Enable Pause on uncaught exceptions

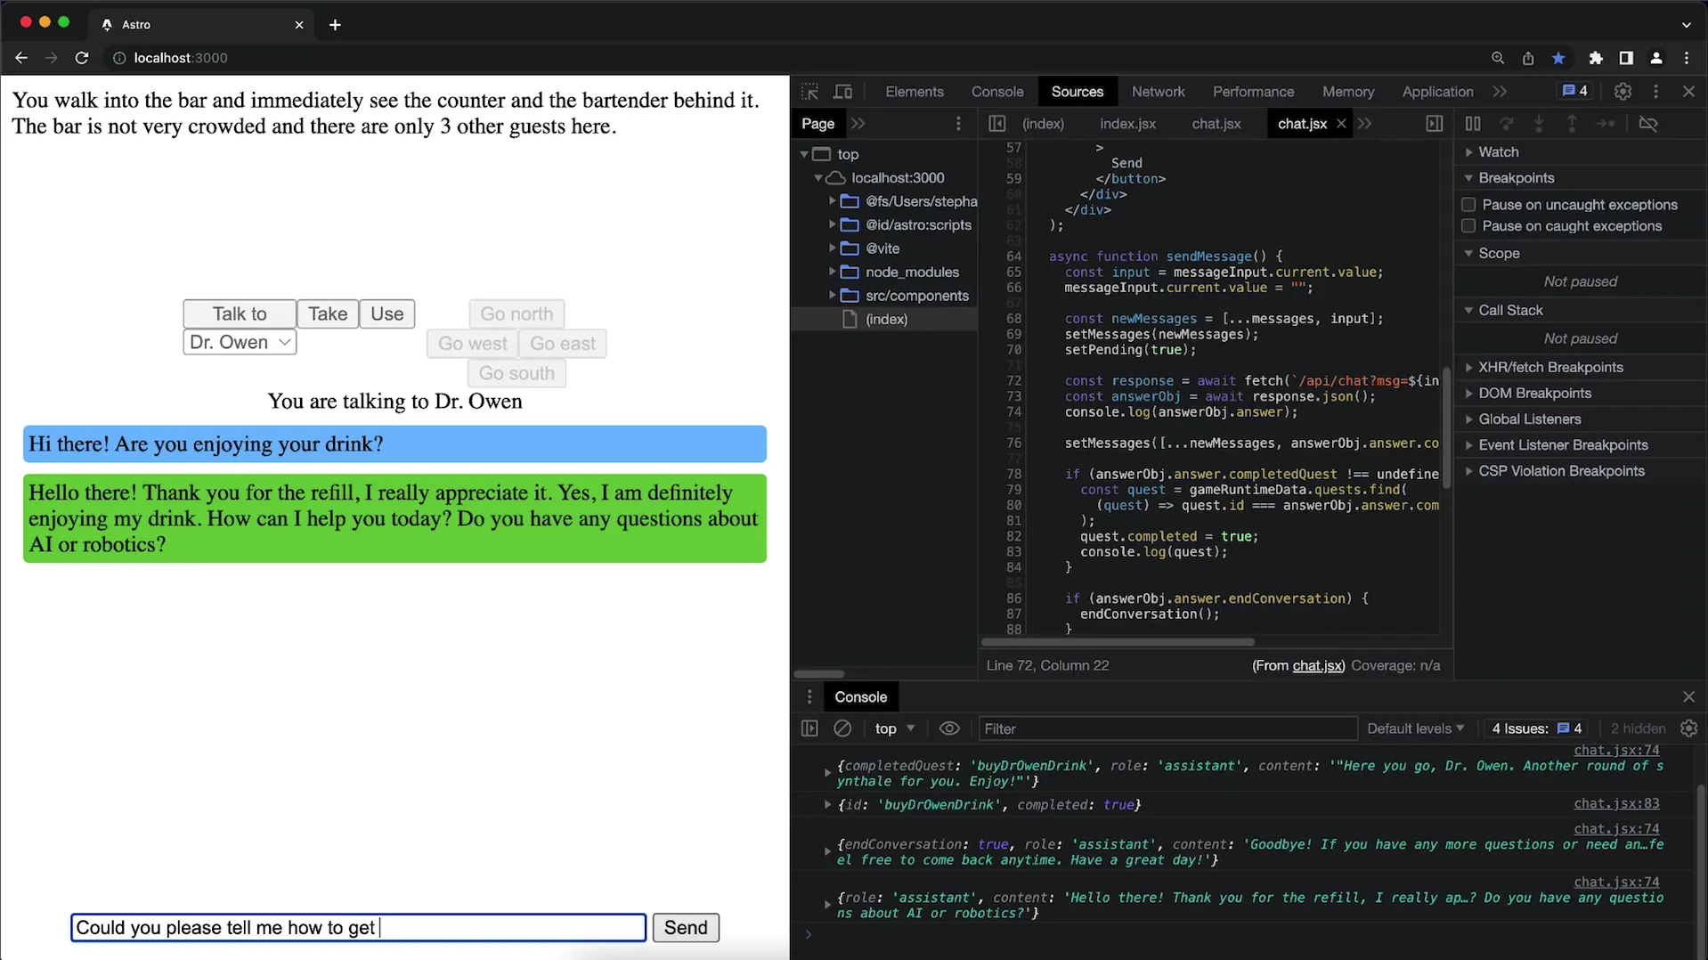point(1468,205)
